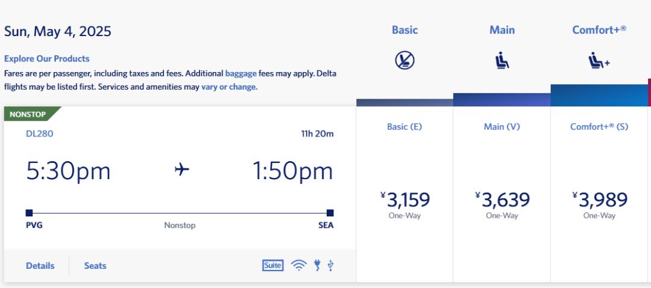Click the Suite amenity icon
Viewport: 651px width, 288px height.
tap(273, 265)
